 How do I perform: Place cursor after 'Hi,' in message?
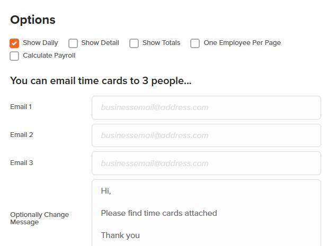[112, 191]
